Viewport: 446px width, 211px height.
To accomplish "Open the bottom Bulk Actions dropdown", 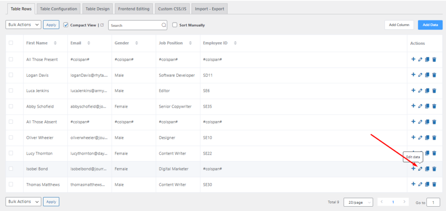I will [x=24, y=201].
